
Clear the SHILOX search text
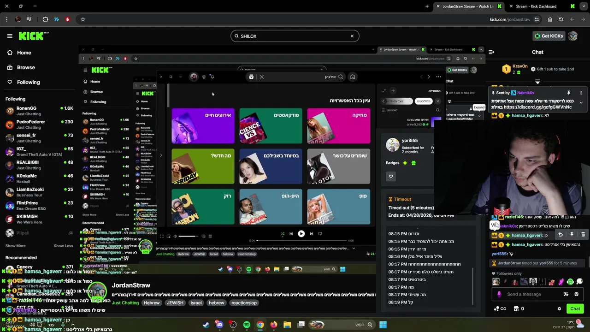(352, 36)
